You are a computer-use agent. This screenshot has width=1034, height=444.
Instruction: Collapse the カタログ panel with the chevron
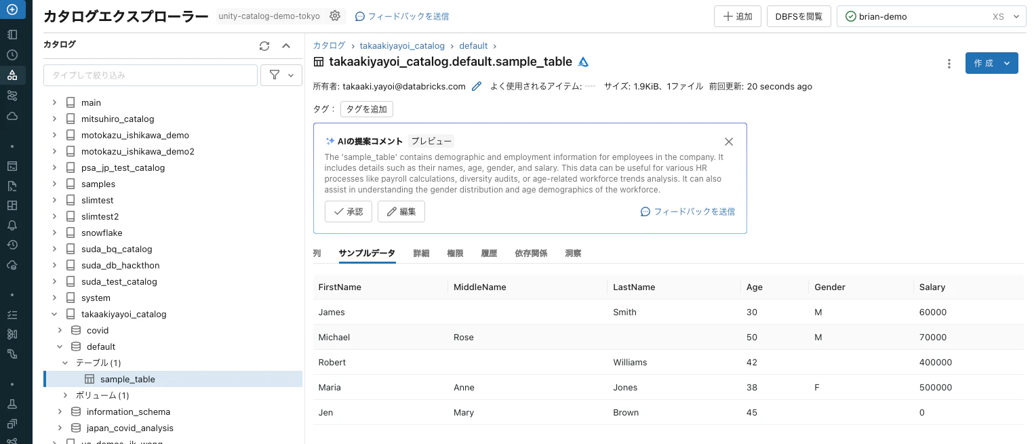(x=286, y=45)
